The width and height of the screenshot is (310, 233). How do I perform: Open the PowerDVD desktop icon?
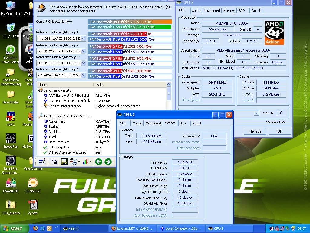tap(11, 185)
